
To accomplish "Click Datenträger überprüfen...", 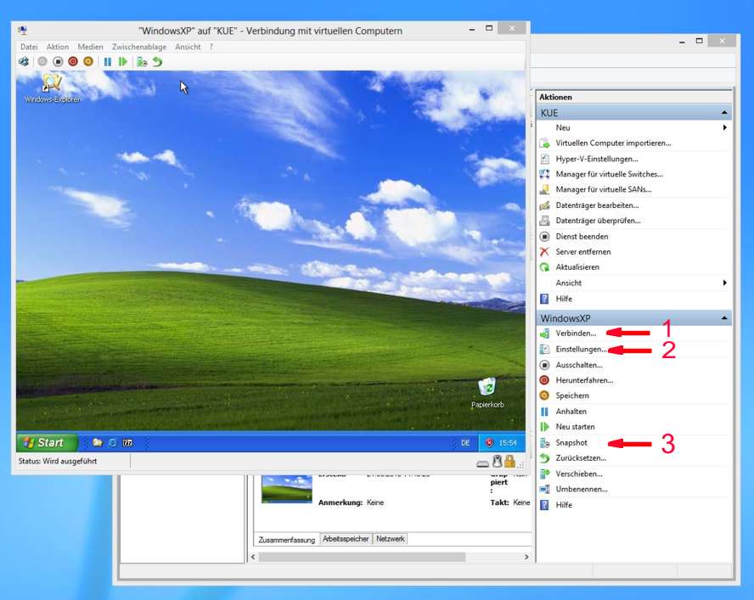I will coord(598,221).
